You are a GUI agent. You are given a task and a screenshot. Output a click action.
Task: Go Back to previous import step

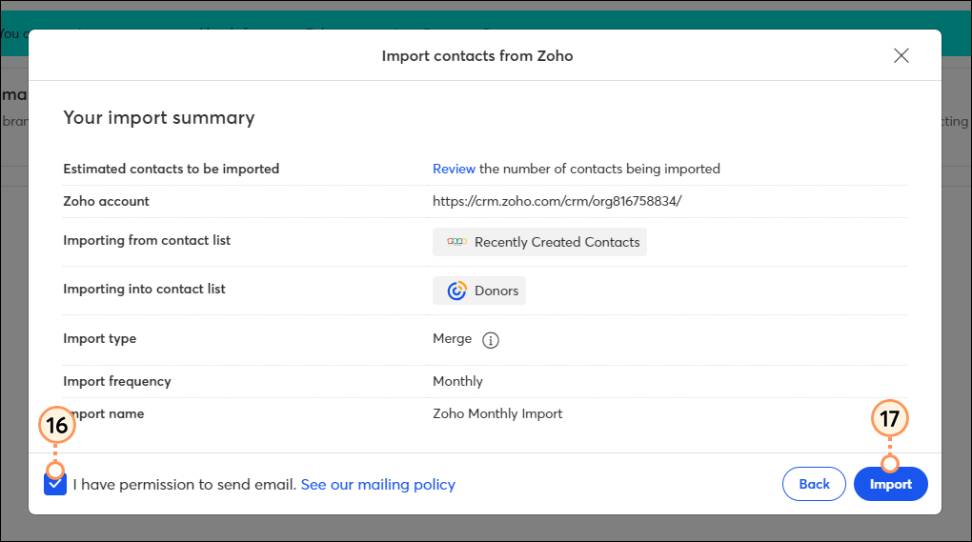814,484
